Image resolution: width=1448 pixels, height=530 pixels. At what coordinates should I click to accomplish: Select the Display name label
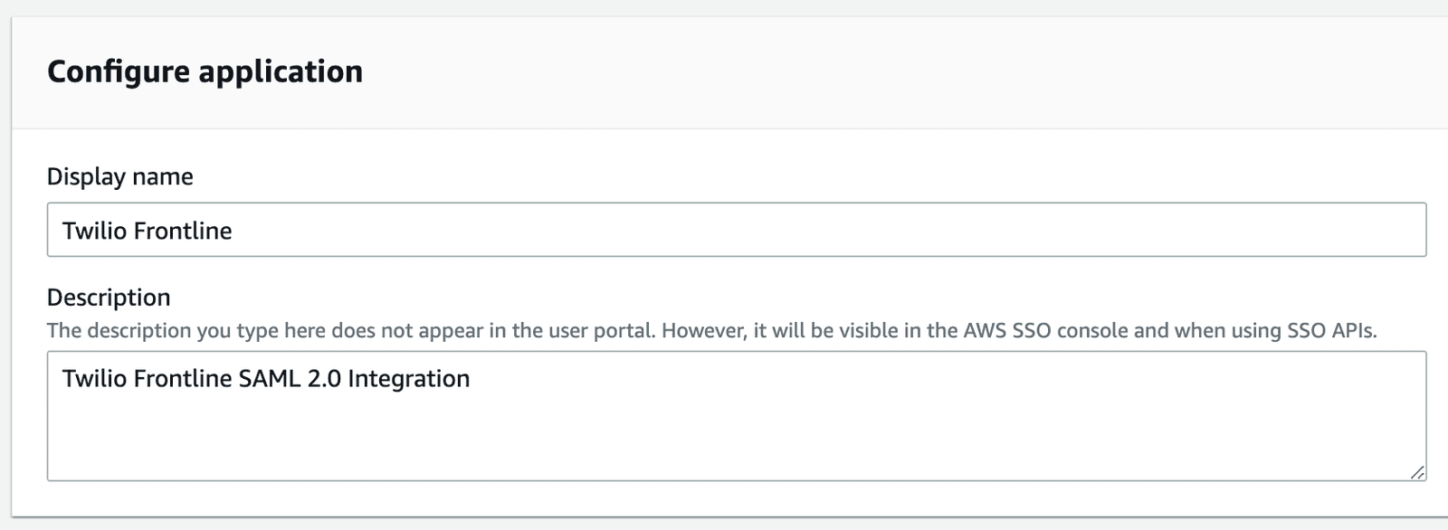[x=119, y=177]
